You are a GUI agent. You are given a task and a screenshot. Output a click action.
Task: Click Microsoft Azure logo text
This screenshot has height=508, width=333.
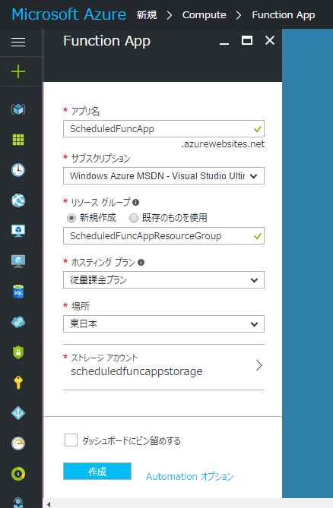pos(68,14)
